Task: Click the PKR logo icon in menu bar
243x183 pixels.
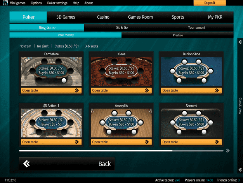Action: [5, 3]
